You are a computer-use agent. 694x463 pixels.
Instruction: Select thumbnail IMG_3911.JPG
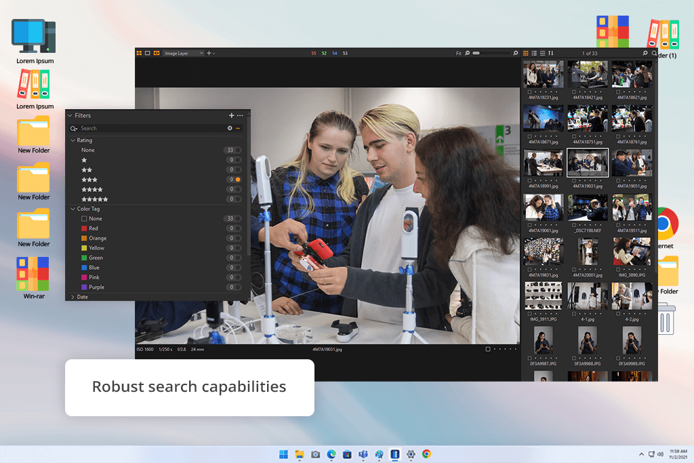coord(543,296)
